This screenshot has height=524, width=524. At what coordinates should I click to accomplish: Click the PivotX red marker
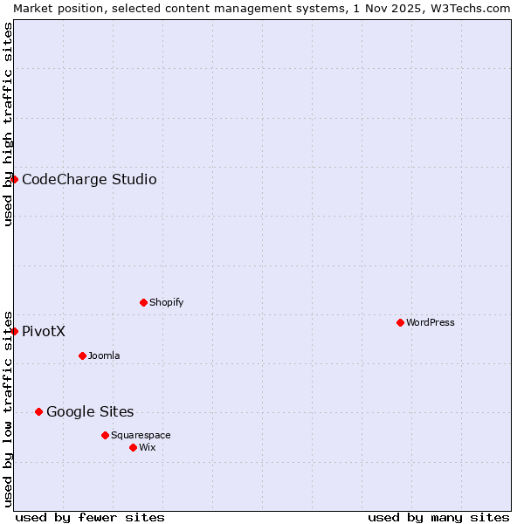tap(15, 331)
